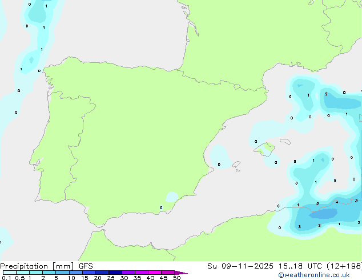Select the legend label '30'
The width and height of the screenshot is (362, 280).
coord(124,278)
